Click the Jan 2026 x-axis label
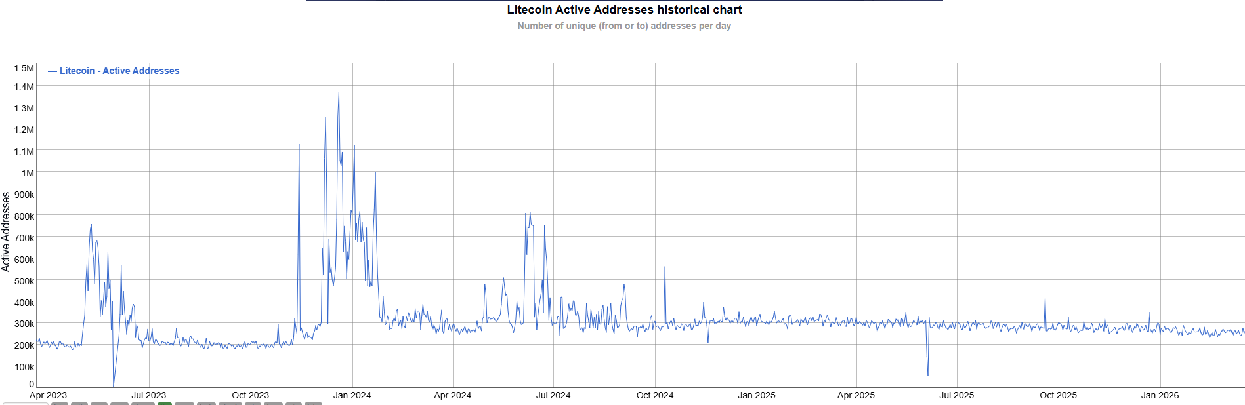Screen dimensions: 1245x405 pyautogui.click(x=1160, y=395)
